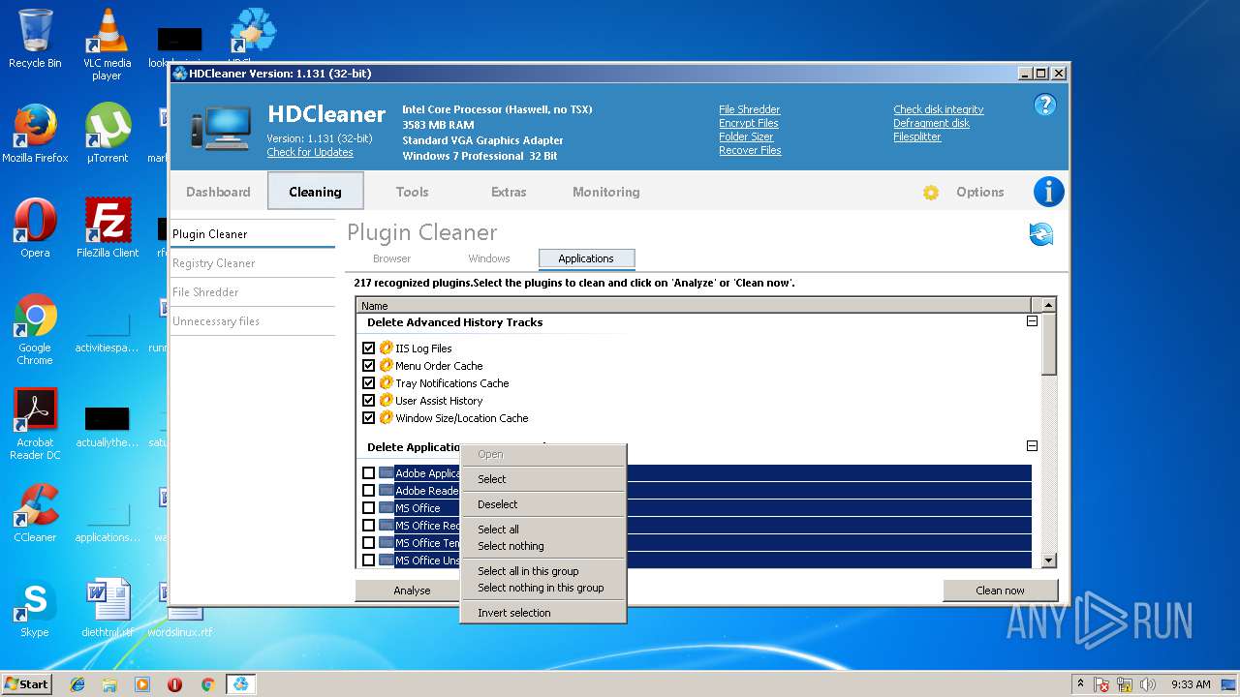Image resolution: width=1240 pixels, height=697 pixels.
Task: Check the MS Office checkbox
Action: click(368, 508)
